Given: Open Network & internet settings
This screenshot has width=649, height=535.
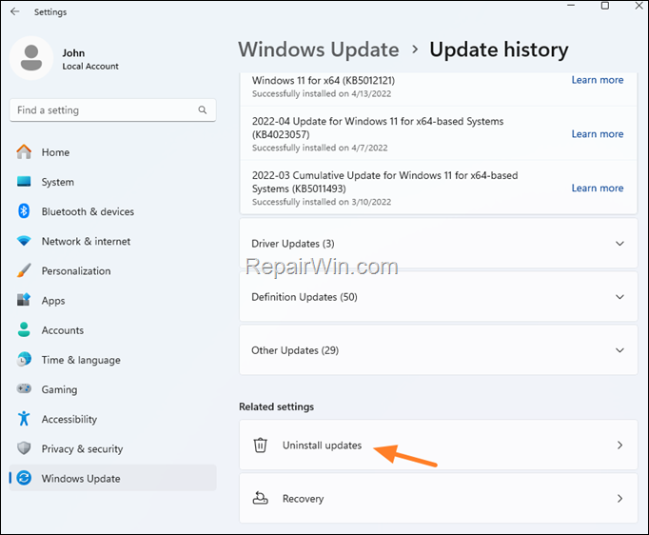Looking at the screenshot, I should 112,241.
